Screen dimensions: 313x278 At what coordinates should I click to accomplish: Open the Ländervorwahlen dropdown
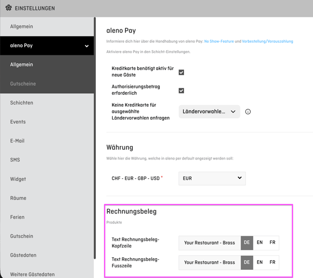[x=209, y=112]
